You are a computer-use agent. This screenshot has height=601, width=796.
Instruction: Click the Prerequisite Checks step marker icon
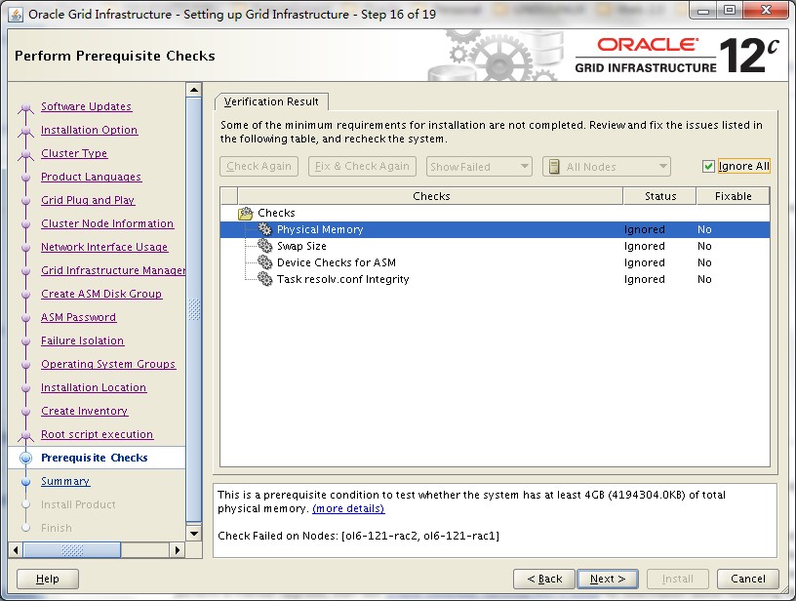pyautogui.click(x=25, y=458)
